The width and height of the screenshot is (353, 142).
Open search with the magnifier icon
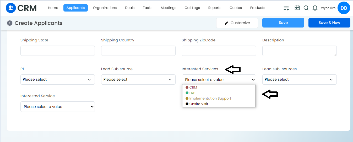(306, 8)
